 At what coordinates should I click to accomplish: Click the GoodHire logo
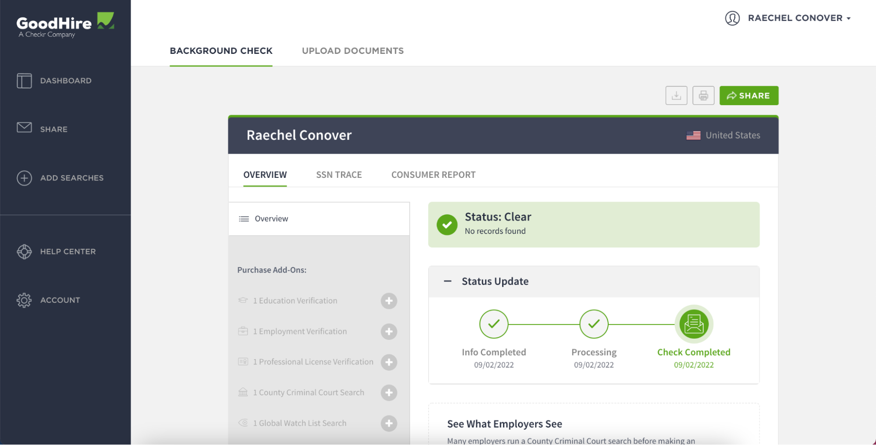pyautogui.click(x=65, y=24)
